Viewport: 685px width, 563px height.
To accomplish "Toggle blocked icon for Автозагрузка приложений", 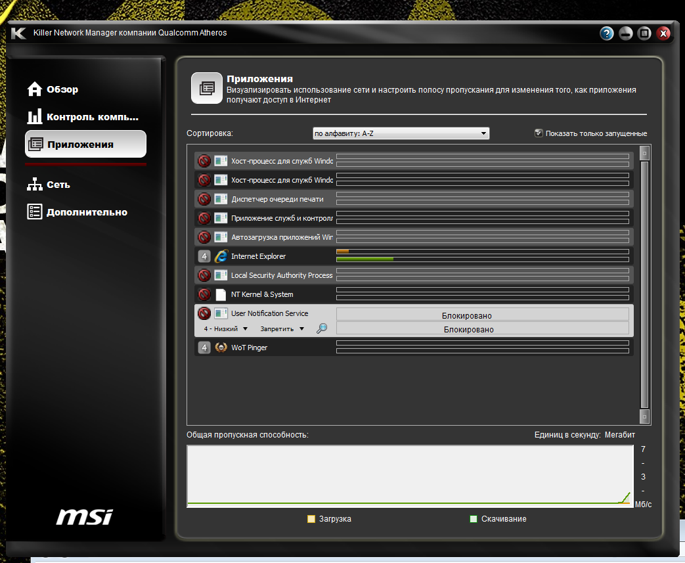I will (x=204, y=237).
